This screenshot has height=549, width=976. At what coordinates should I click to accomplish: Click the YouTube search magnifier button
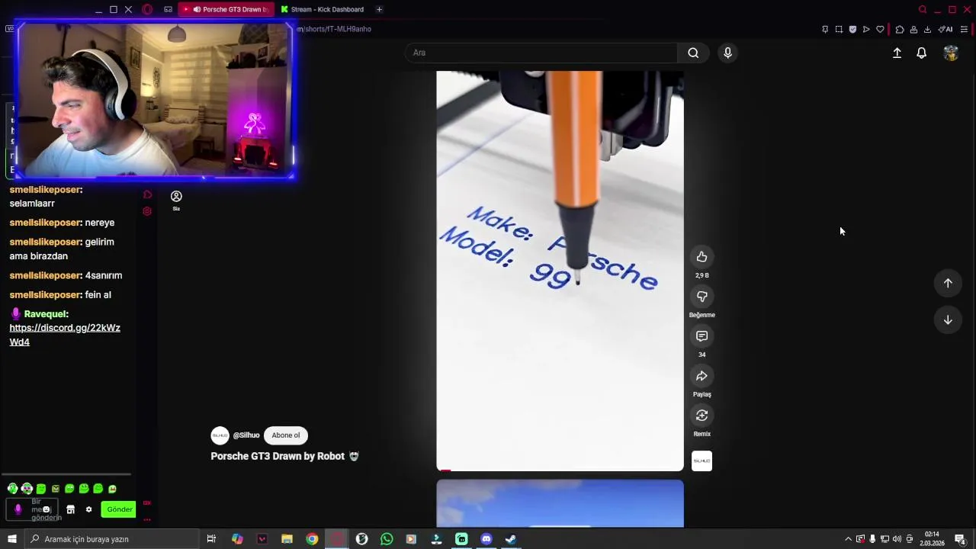tap(693, 53)
